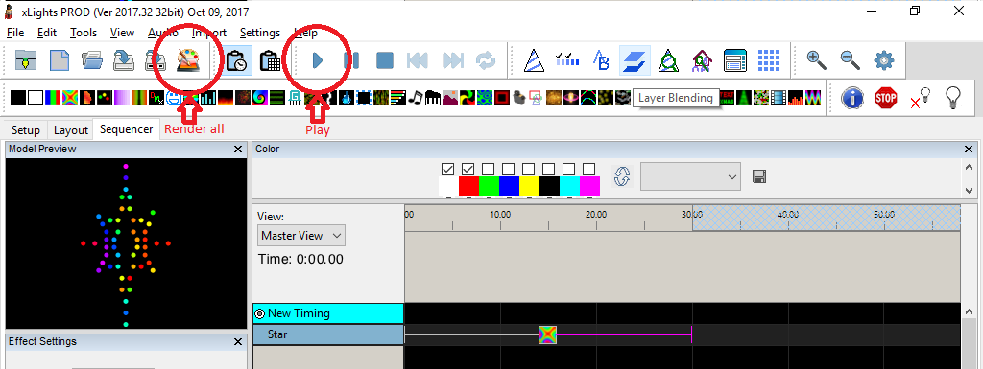Screen dimensions: 983x369
Task: Select the spiral pinwheel effect icon
Action: (x=259, y=98)
